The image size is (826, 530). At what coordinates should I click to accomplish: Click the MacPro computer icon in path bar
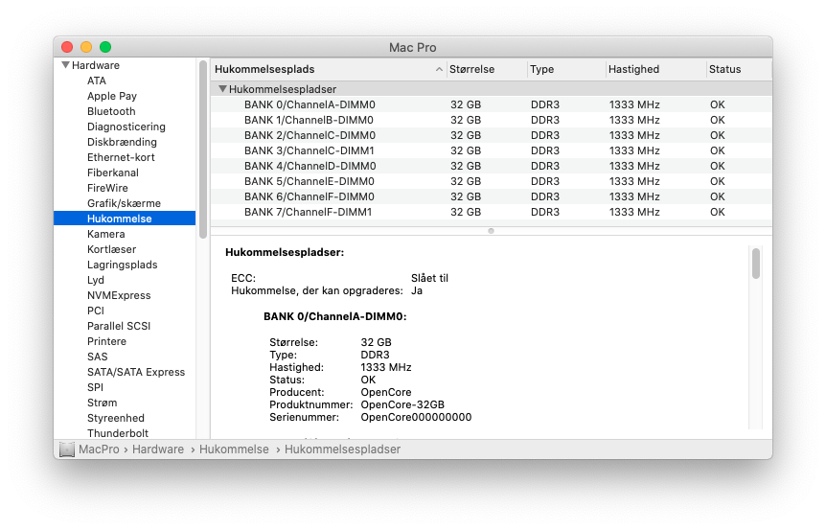(x=67, y=449)
